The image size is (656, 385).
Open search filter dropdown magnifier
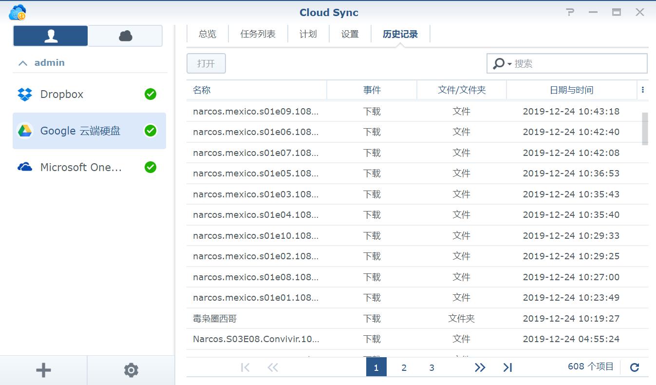coord(502,64)
